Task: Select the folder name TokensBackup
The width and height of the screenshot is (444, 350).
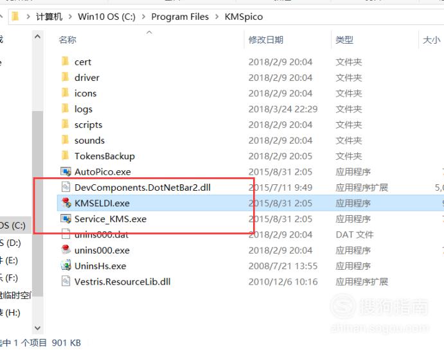Action: (x=105, y=156)
